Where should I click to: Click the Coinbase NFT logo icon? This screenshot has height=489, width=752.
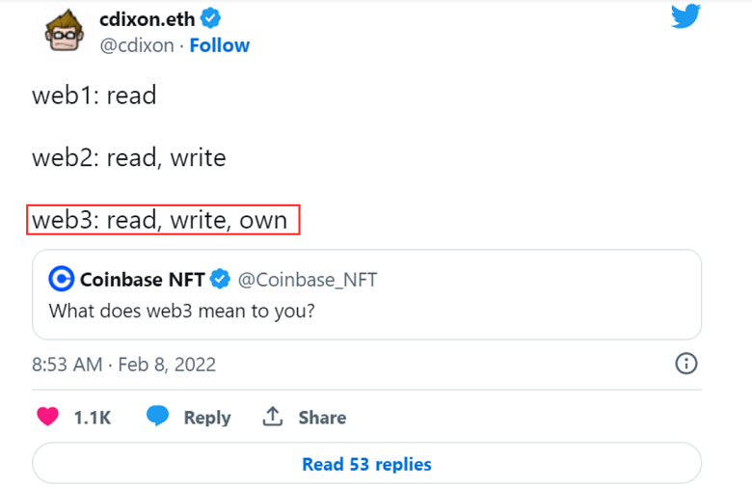click(x=62, y=280)
